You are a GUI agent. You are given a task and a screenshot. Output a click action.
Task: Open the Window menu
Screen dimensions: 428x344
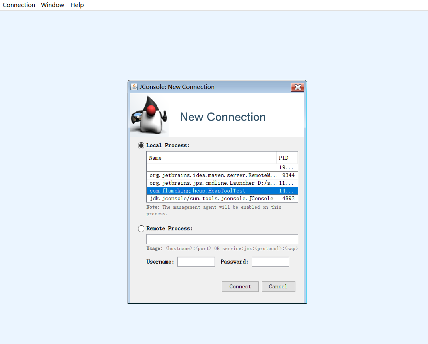53,5
